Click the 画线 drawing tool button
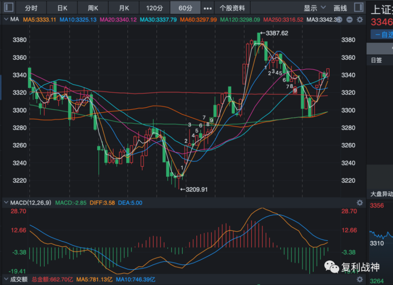Image resolution: width=393 pixels, height=285 pixels. [x=340, y=8]
